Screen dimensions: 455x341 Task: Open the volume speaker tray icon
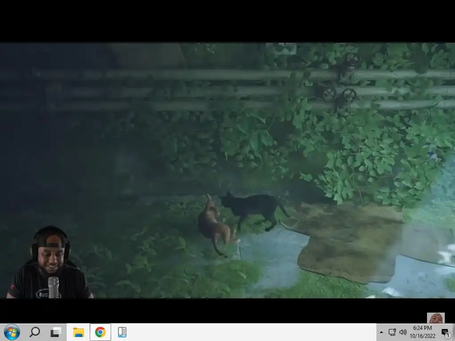tap(403, 332)
